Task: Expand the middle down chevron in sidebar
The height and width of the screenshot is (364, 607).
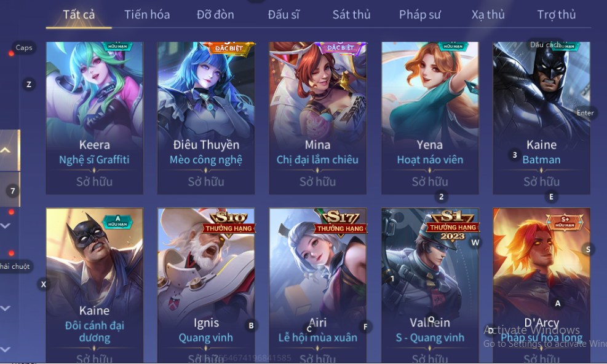Action: (6, 308)
